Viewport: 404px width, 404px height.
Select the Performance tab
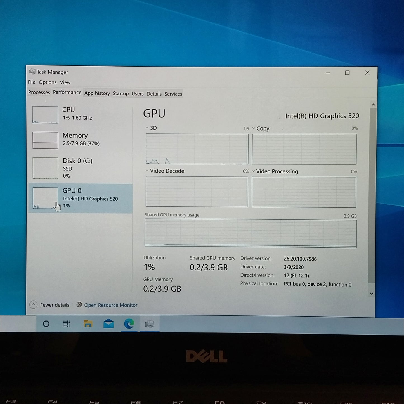coord(67,92)
